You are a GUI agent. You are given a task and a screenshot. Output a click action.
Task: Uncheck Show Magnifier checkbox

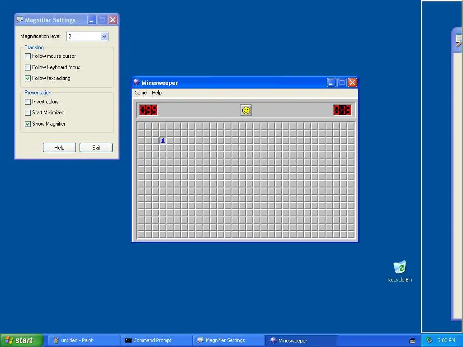[28, 124]
